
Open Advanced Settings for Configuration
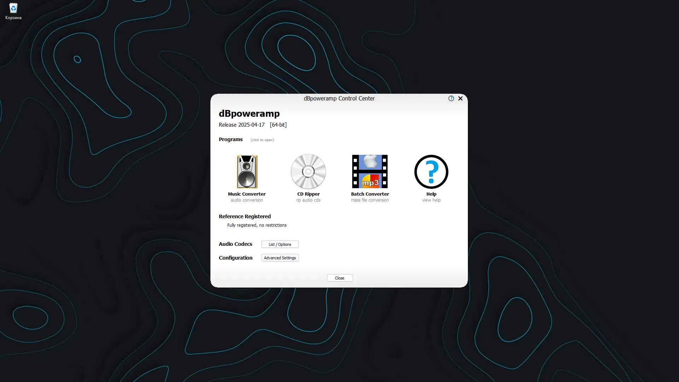pos(280,258)
